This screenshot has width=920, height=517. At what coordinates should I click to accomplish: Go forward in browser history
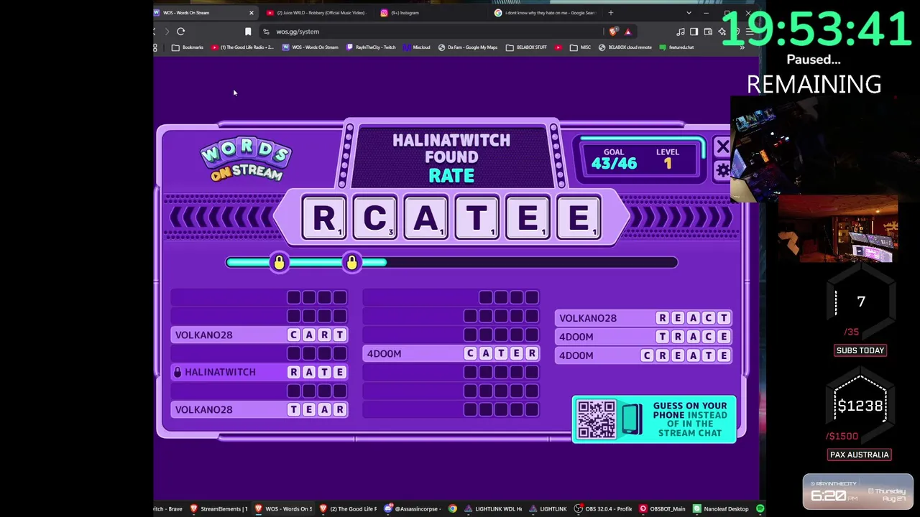point(167,32)
